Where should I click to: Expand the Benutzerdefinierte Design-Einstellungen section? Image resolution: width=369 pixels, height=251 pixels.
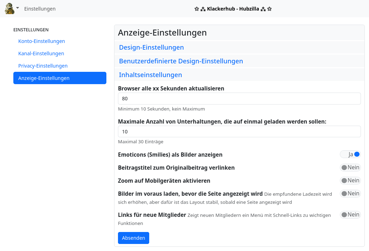click(x=181, y=61)
